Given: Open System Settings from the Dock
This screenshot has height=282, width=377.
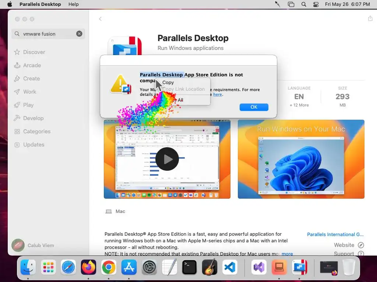Looking at the screenshot, I should (x=149, y=267).
